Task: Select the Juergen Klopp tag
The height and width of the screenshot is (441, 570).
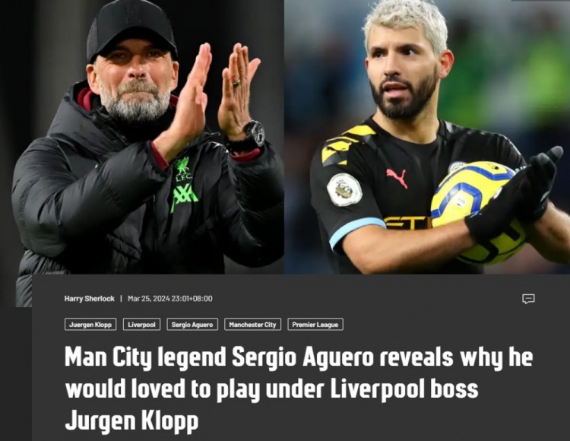Action: [90, 325]
